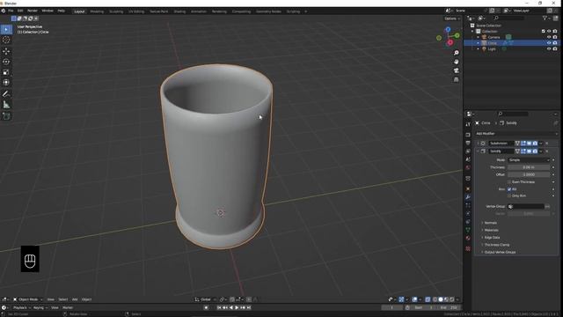The width and height of the screenshot is (563, 317).
Task: Open the Object properties tab icon
Action: point(468,188)
